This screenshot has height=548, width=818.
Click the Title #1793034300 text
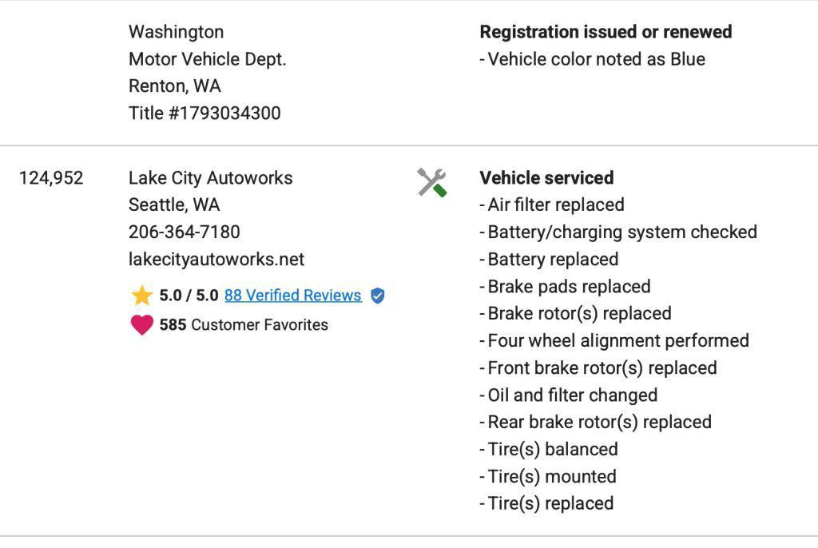pyautogui.click(x=205, y=113)
